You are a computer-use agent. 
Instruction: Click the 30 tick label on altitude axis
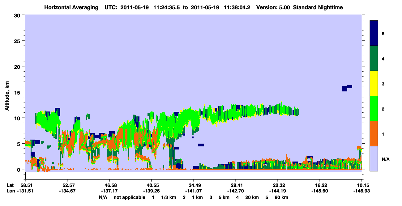point(17,15)
